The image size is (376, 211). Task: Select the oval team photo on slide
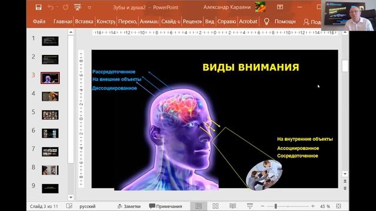[x=264, y=175]
